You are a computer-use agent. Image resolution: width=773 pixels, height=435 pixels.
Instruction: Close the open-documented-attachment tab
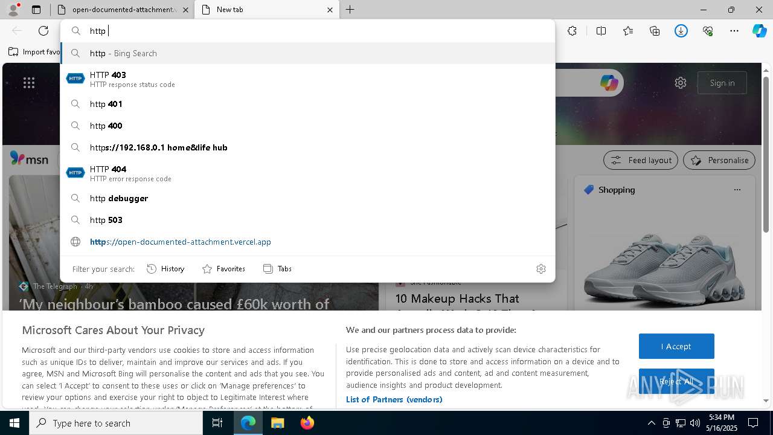click(x=185, y=10)
